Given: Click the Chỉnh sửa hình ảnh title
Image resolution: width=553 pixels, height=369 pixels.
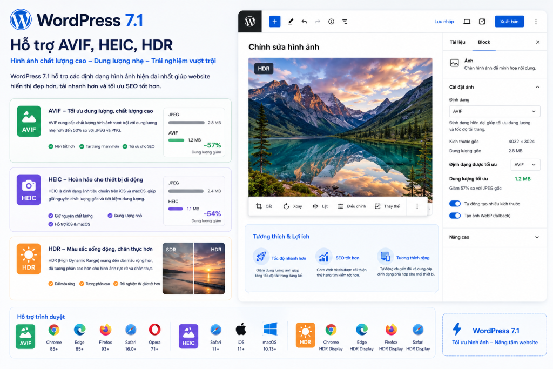Looking at the screenshot, I should coord(284,47).
